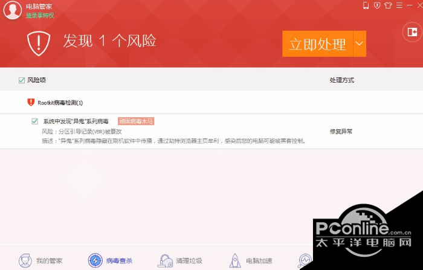Open the mobile phone icon in title bar
Viewport: 423px width, 270px height.
[366, 5]
